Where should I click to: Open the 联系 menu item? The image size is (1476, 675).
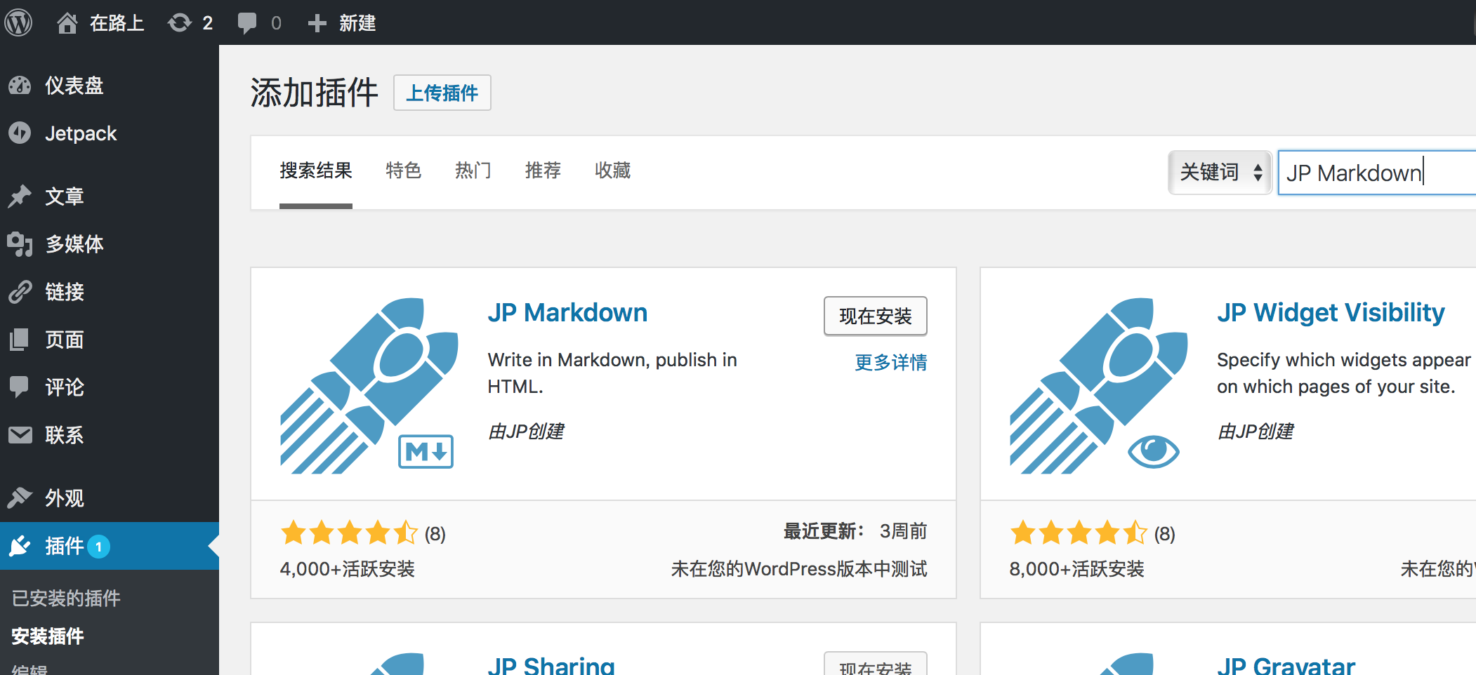pyautogui.click(x=110, y=435)
